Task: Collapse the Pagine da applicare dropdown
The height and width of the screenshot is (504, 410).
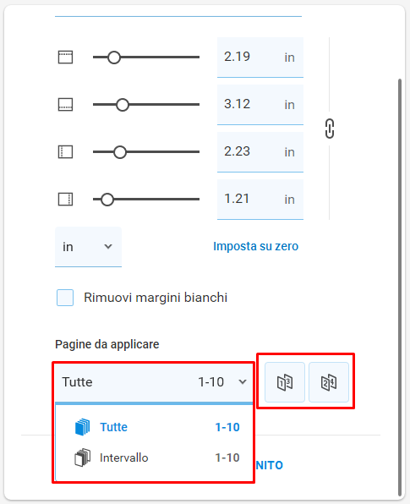Action: (154, 382)
